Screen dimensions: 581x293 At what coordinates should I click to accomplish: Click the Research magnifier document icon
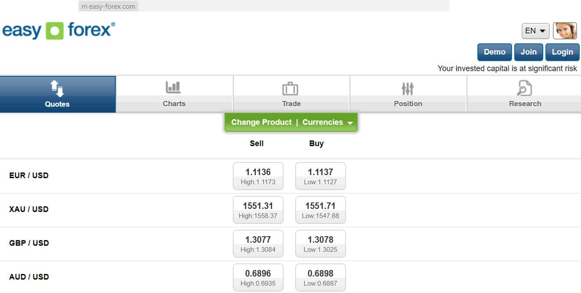[x=525, y=88]
